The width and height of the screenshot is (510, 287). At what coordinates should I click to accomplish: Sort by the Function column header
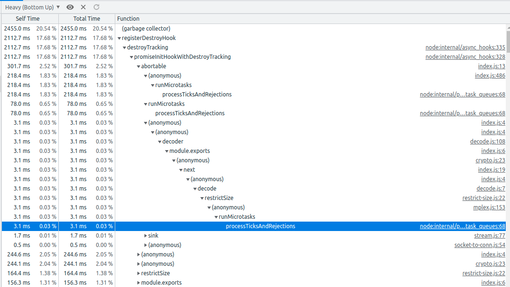[128, 18]
